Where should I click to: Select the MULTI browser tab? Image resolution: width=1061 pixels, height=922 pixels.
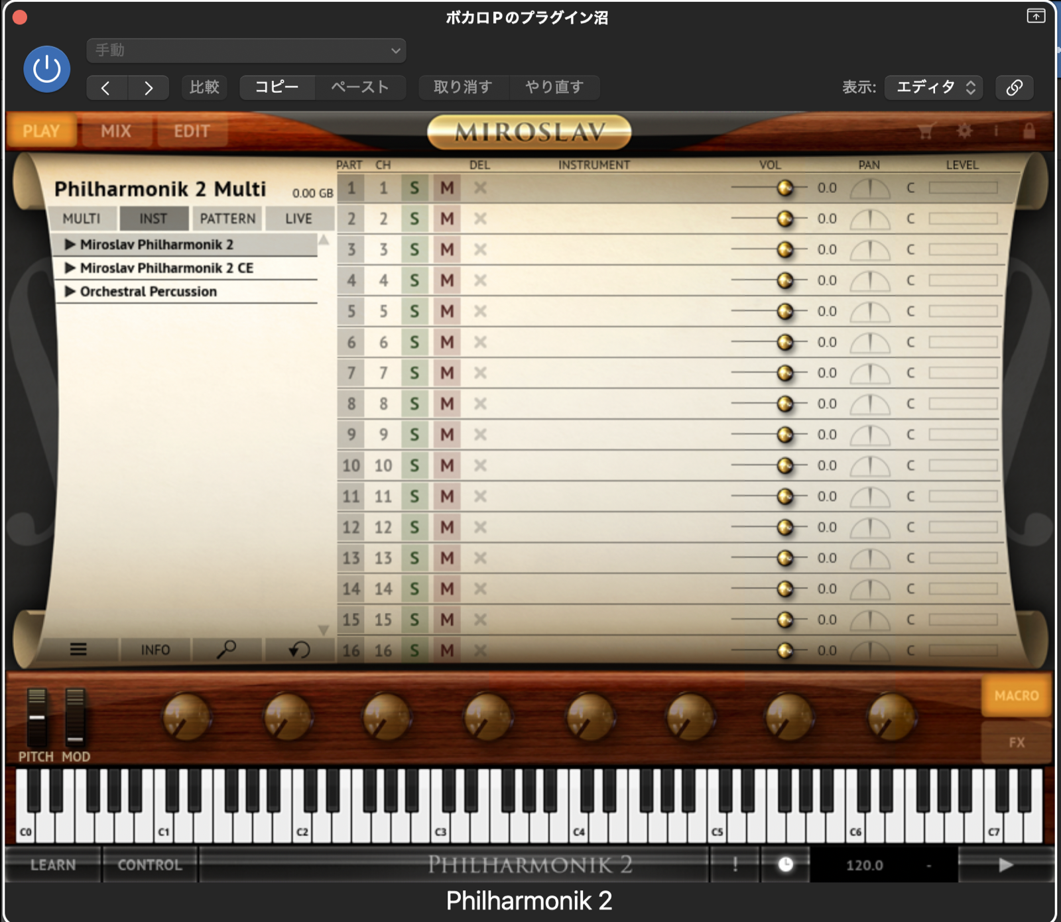(82, 218)
